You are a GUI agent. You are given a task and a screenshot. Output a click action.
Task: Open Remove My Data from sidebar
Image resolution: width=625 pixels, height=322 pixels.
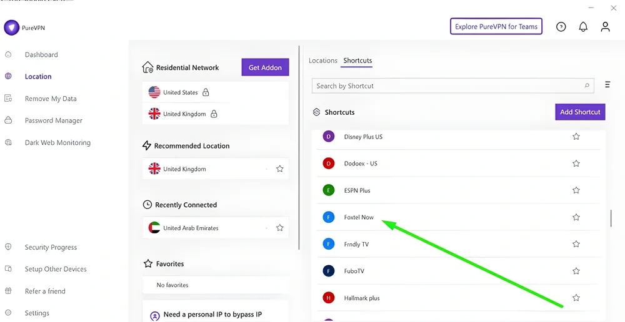[x=51, y=99]
